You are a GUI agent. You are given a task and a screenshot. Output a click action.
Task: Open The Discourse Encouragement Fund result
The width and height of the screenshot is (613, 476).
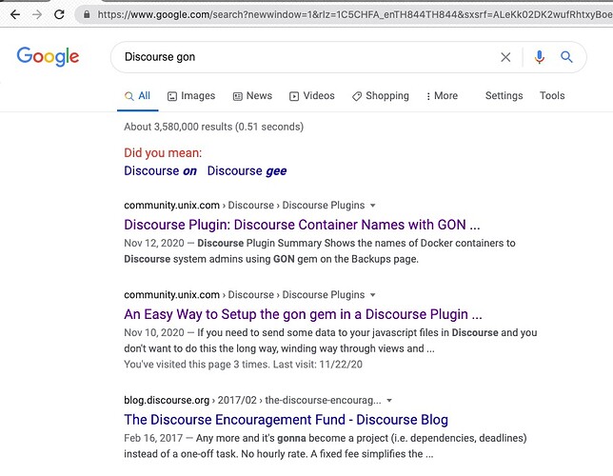286,420
